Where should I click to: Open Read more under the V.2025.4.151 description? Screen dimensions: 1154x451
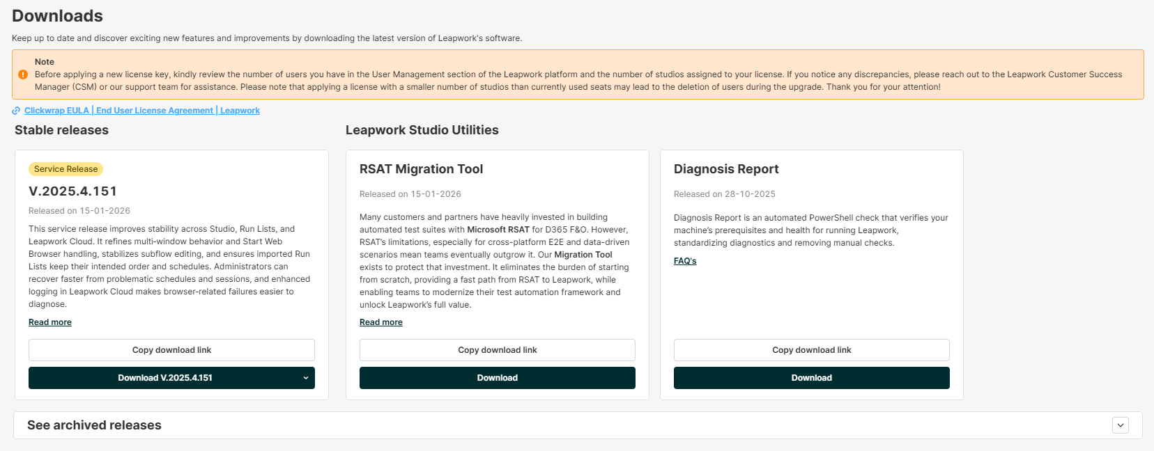coord(50,322)
